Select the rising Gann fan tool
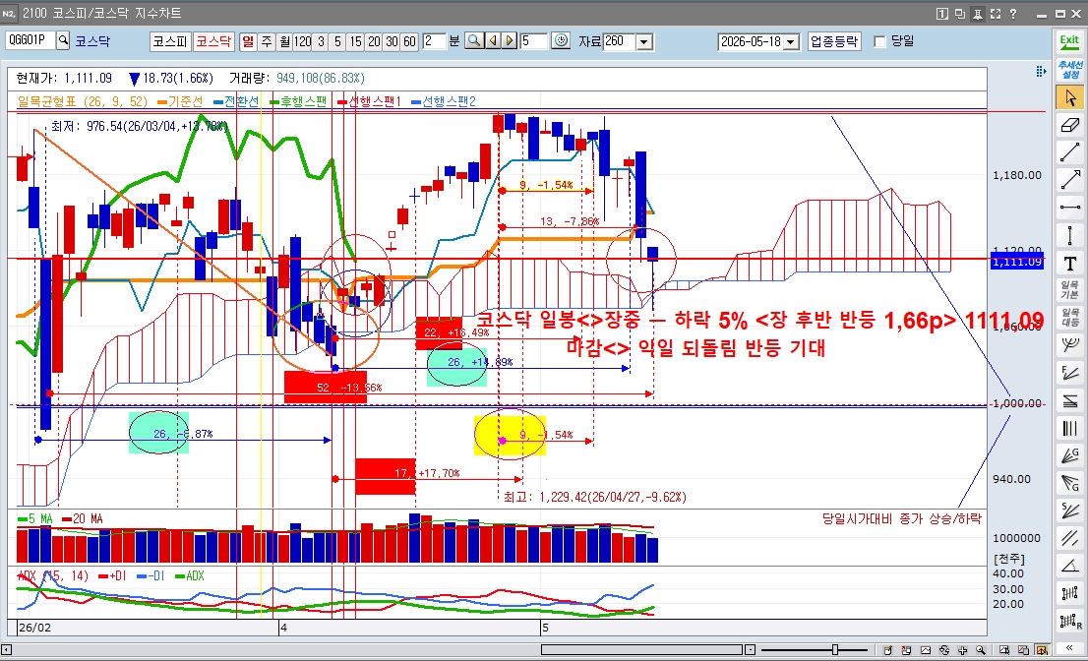Viewport: 1088px width, 661px height. tap(1069, 455)
